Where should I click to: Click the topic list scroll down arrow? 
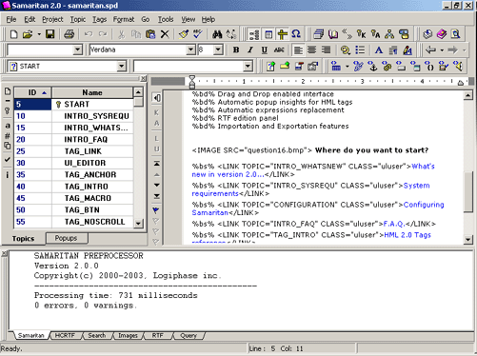pos(138,223)
